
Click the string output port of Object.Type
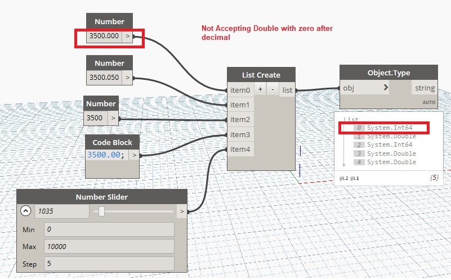pos(425,88)
